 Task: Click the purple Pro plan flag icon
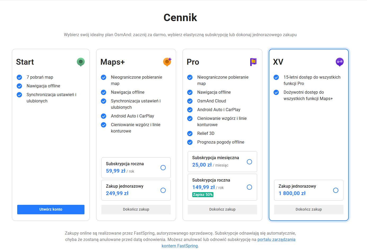point(253,62)
